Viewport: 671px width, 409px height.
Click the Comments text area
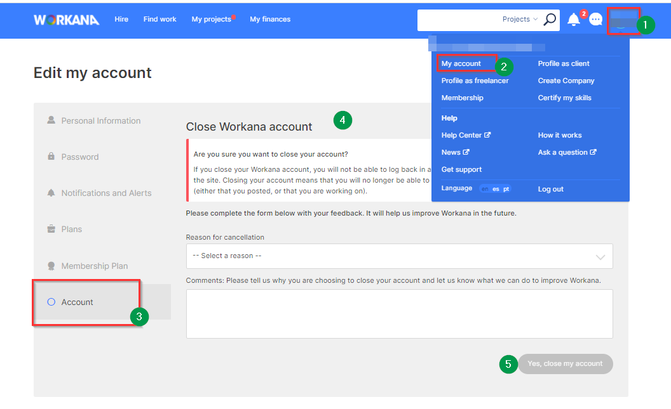coord(399,314)
